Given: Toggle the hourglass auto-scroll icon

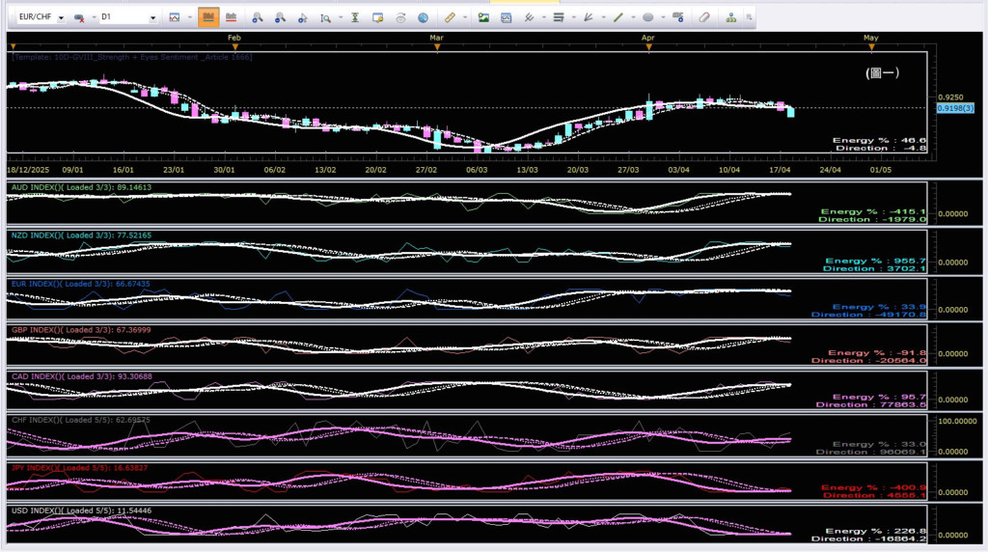Looking at the screenshot, I should coord(355,17).
